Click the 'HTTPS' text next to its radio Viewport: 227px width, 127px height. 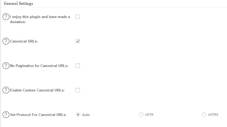213,115
